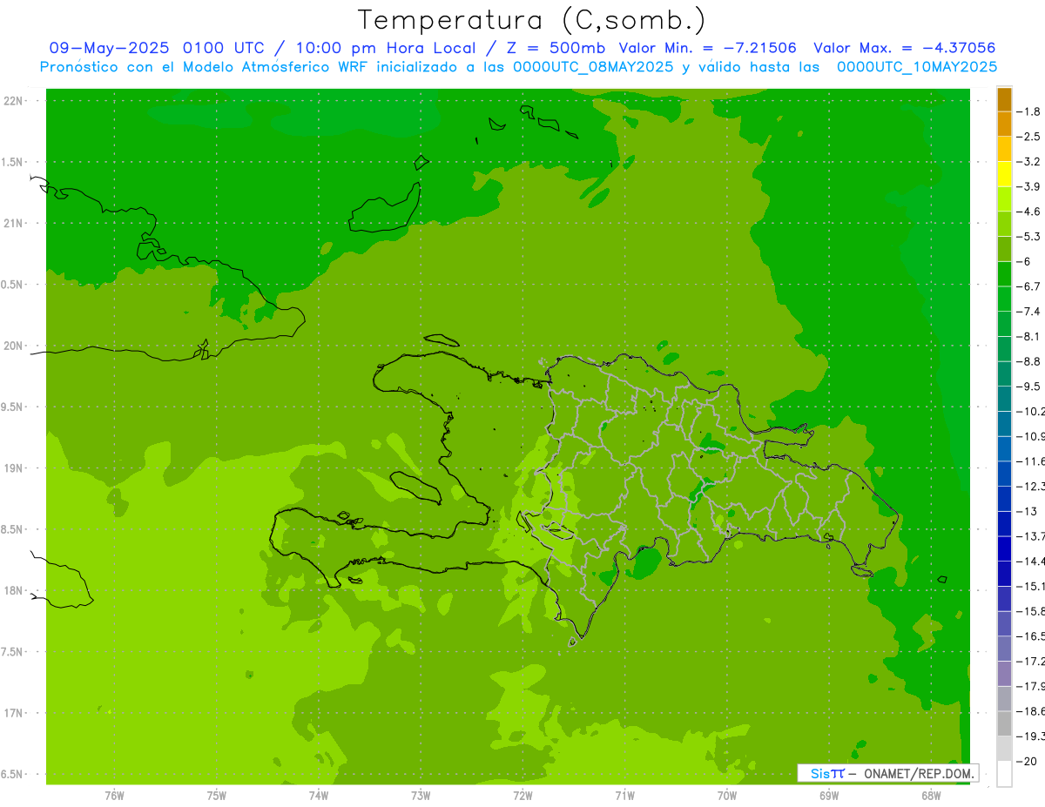Click the -6.7 colorbar value label
1045x807 pixels.
1028,286
